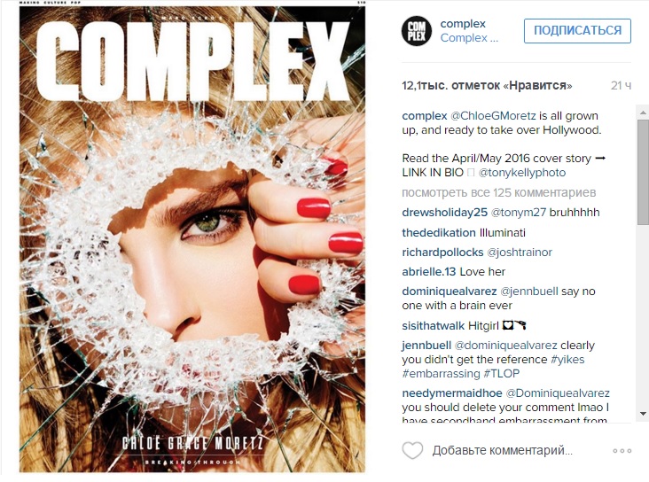Click the Complex profile avatar logo
The image size is (649, 482).
(417, 31)
